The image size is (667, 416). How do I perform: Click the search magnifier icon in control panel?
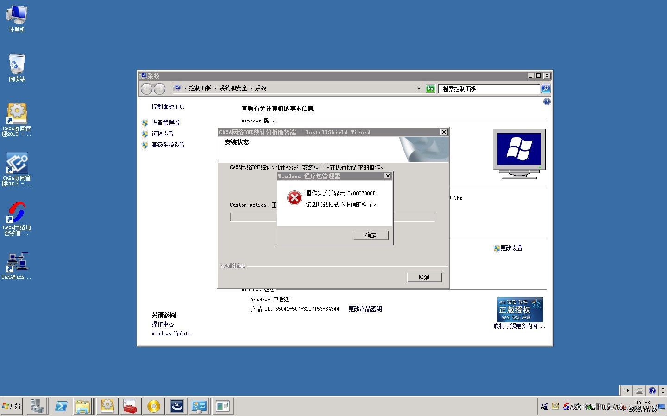coord(546,89)
